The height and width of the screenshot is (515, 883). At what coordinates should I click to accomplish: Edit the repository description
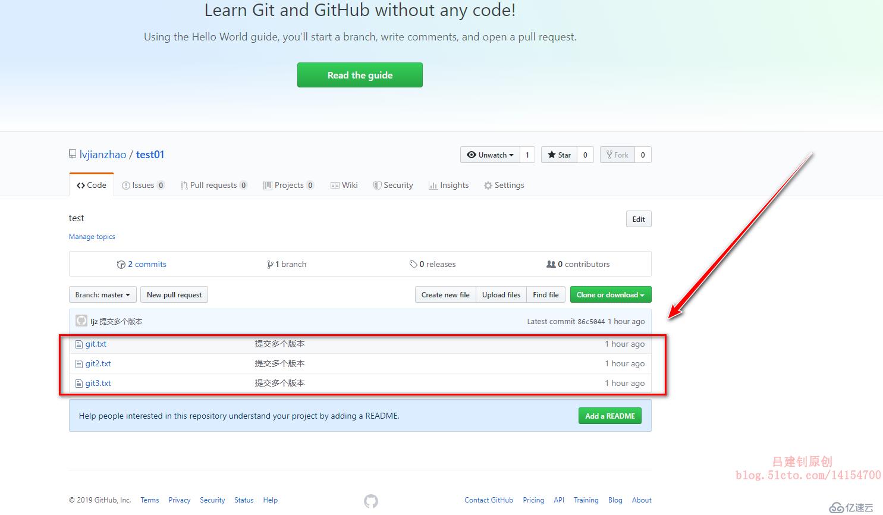639,219
